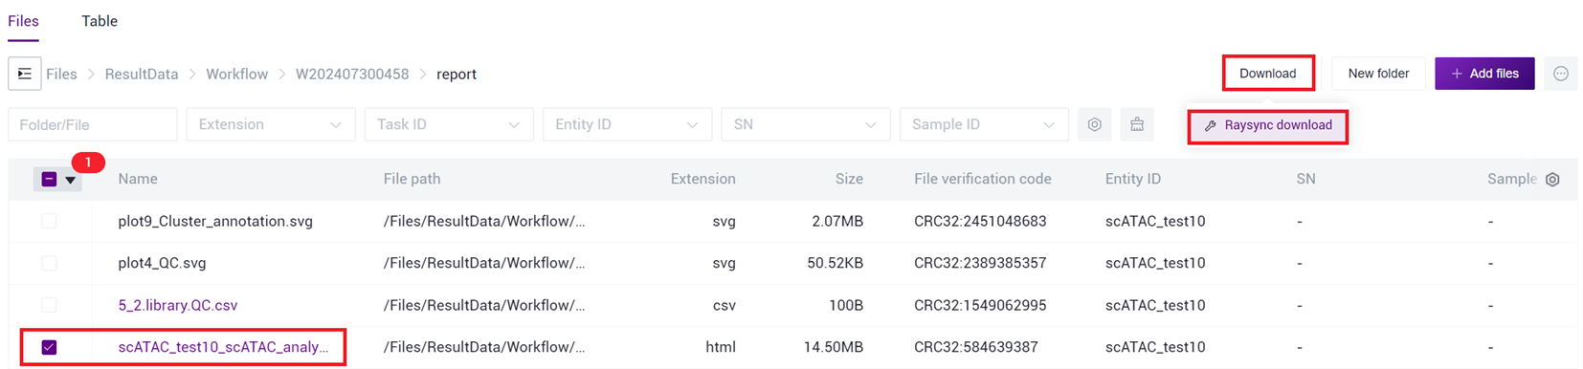1583x369 pixels.
Task: Toggle the select-all header checkbox
Action: click(49, 179)
